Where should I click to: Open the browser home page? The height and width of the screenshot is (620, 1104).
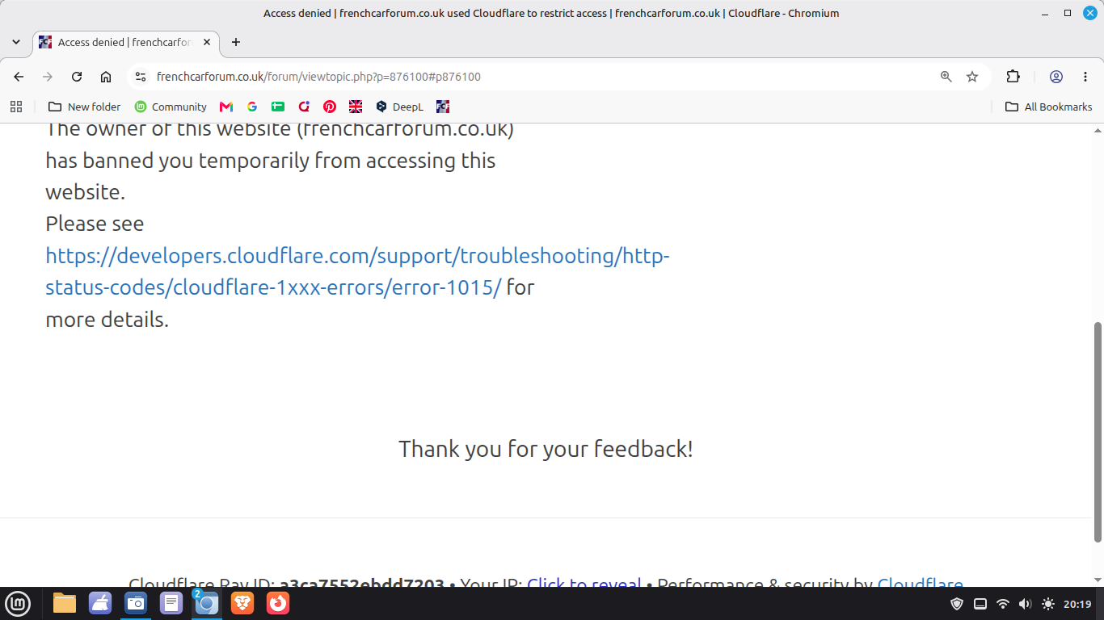106,77
